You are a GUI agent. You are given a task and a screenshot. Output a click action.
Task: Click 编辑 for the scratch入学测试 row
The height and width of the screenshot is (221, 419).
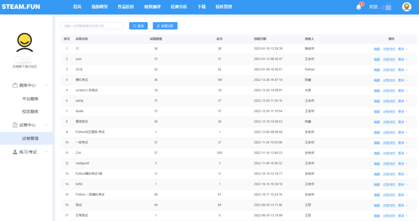click(376, 91)
